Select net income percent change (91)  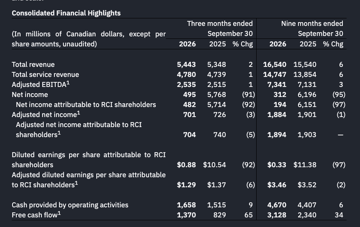(248, 95)
